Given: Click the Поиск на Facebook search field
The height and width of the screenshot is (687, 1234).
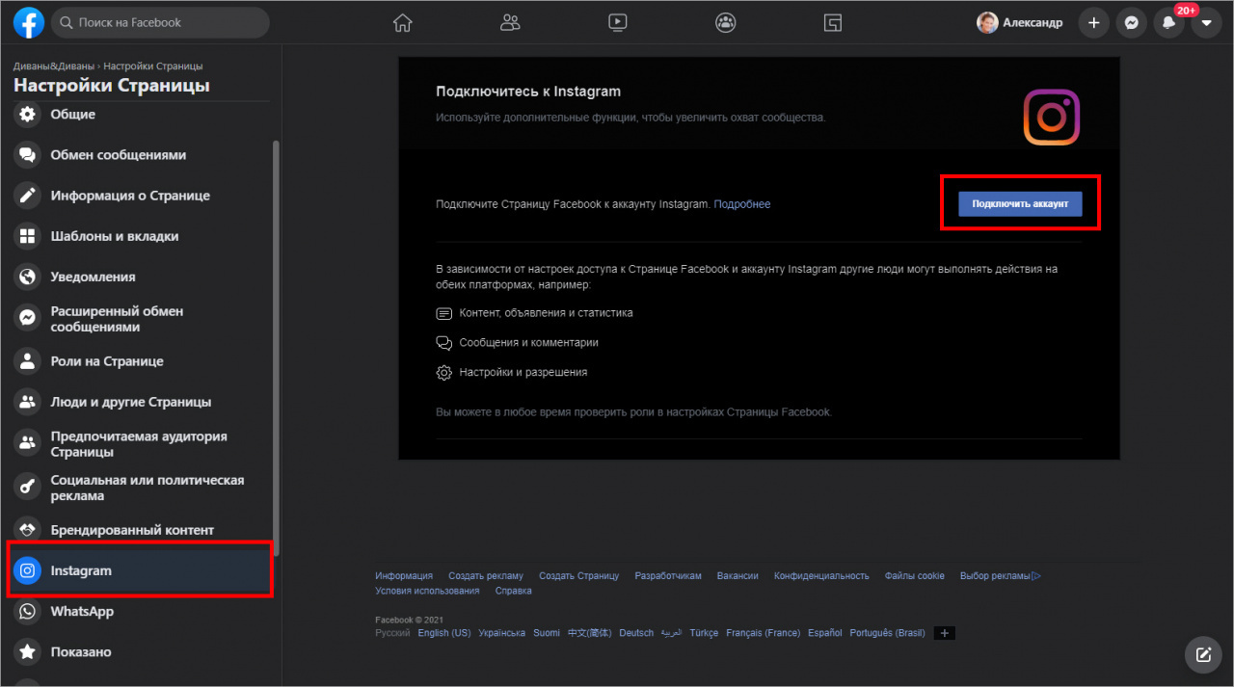Looking at the screenshot, I should tap(160, 22).
